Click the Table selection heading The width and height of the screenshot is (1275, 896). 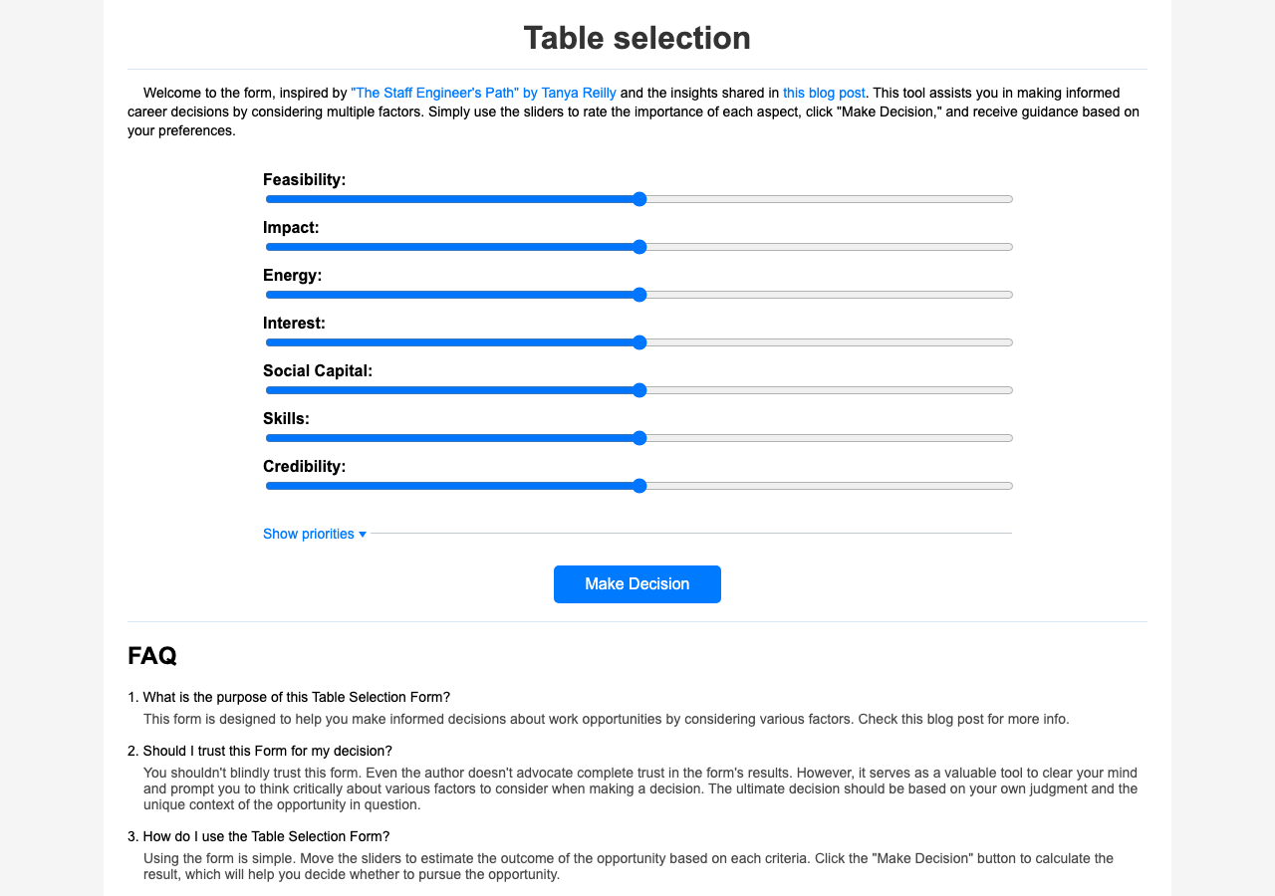pos(637,38)
